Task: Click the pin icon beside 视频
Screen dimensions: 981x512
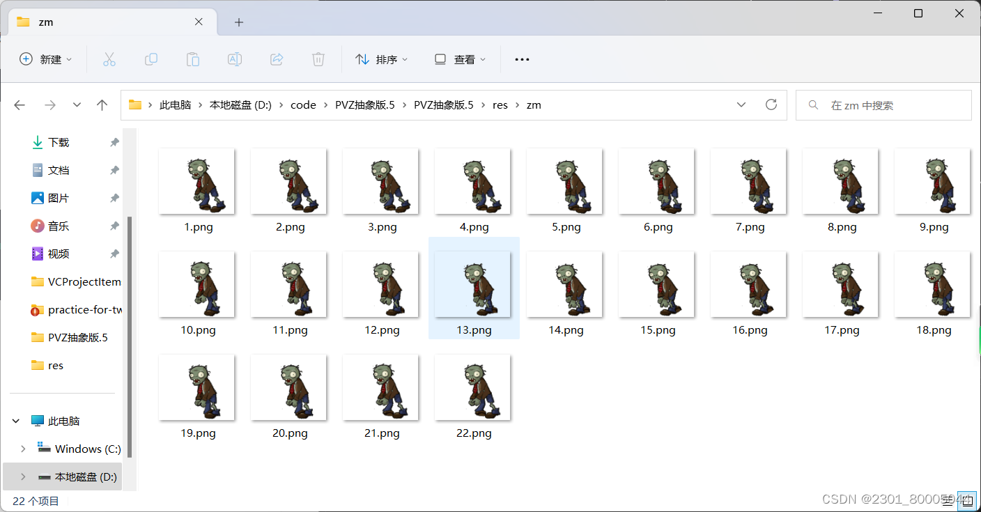Action: click(114, 254)
